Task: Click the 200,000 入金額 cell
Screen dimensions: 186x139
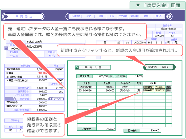Action: coord(106,90)
